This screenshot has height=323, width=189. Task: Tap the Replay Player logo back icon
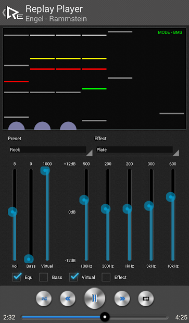[13, 13]
